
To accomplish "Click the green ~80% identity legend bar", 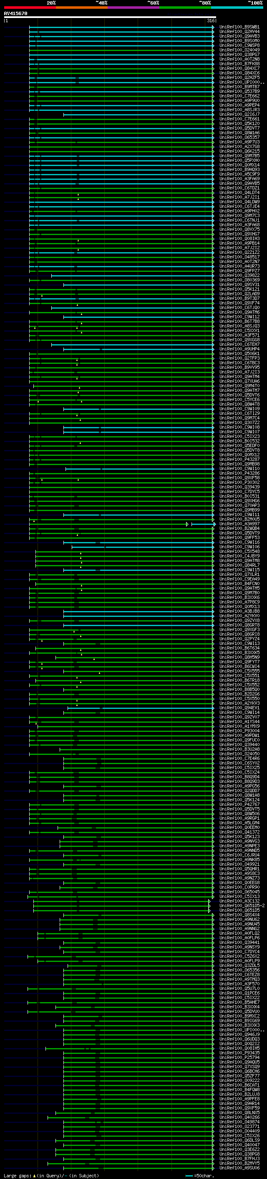I will click(185, 8).
